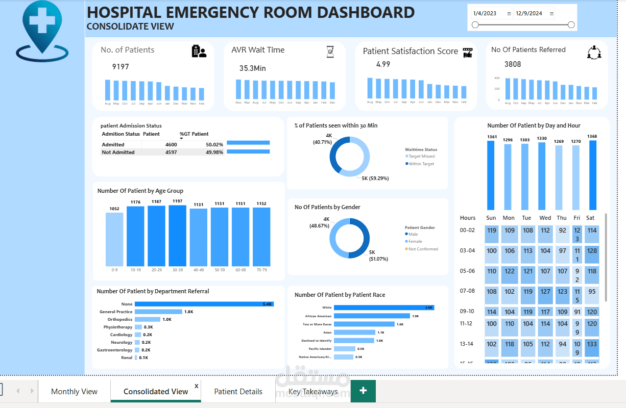This screenshot has width=626, height=408.
Task: Click the patients icon on No. of Patients card
Action: pos(199,51)
